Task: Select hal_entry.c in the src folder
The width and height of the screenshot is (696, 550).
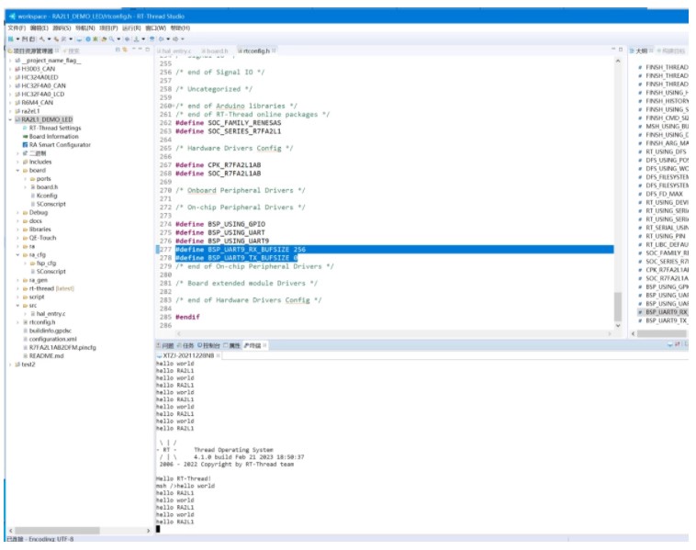Action: pyautogui.click(x=51, y=314)
